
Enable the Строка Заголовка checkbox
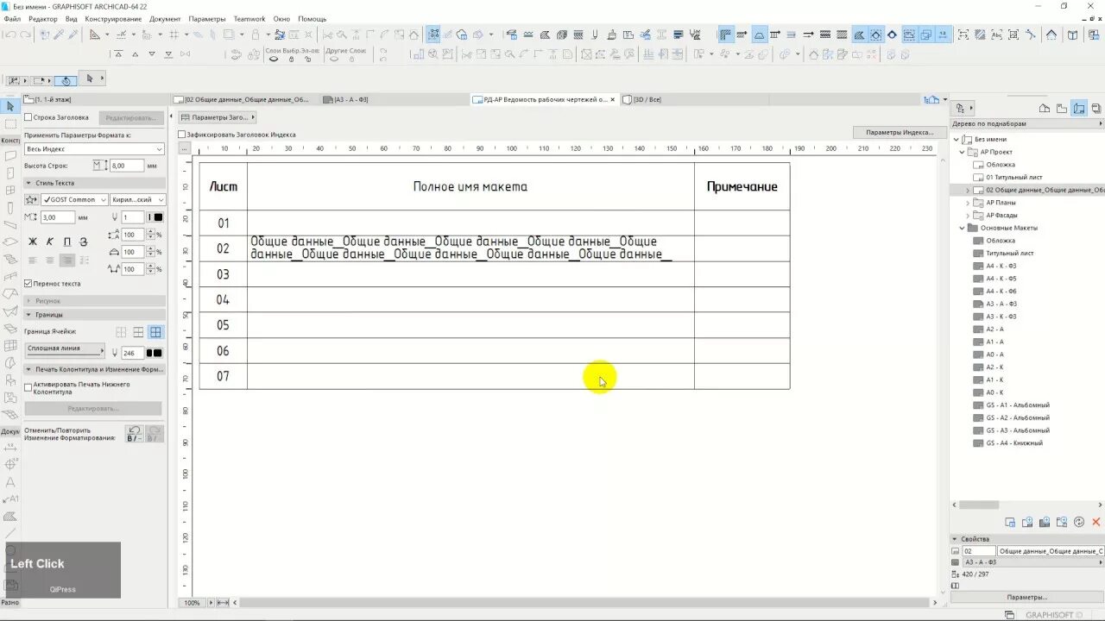coord(28,117)
